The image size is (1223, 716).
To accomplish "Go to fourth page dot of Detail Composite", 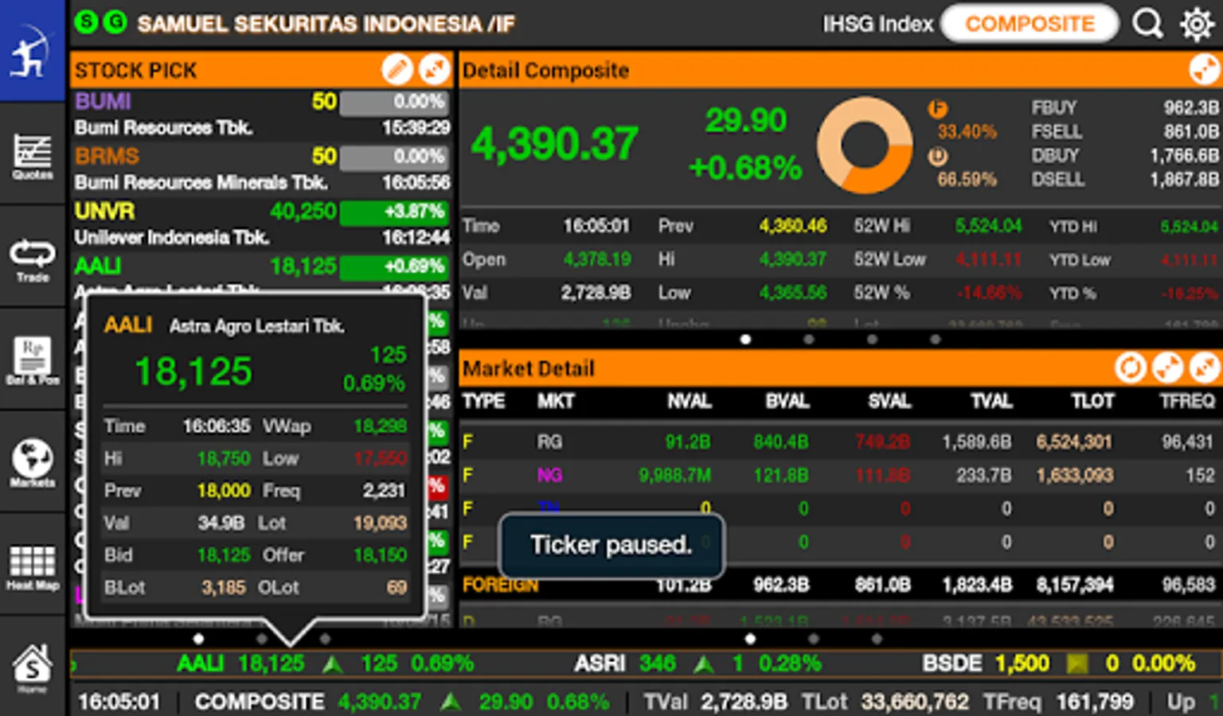I will pyautogui.click(x=936, y=340).
